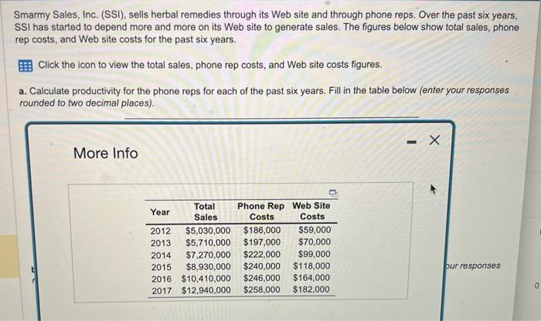
Task: Click the More Info dialog title
Action: point(105,153)
